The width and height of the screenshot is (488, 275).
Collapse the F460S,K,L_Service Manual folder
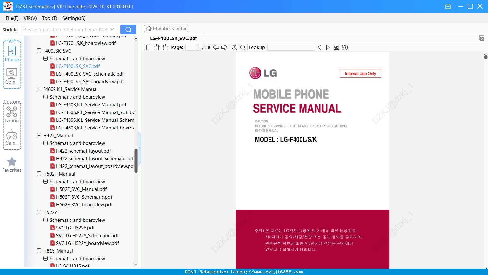(x=39, y=89)
